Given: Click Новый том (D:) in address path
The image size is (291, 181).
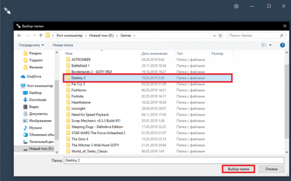Looking at the screenshot, I should tap(101, 35).
